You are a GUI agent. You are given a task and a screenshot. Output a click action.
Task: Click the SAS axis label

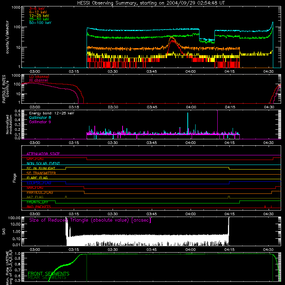[x=4, y=232]
